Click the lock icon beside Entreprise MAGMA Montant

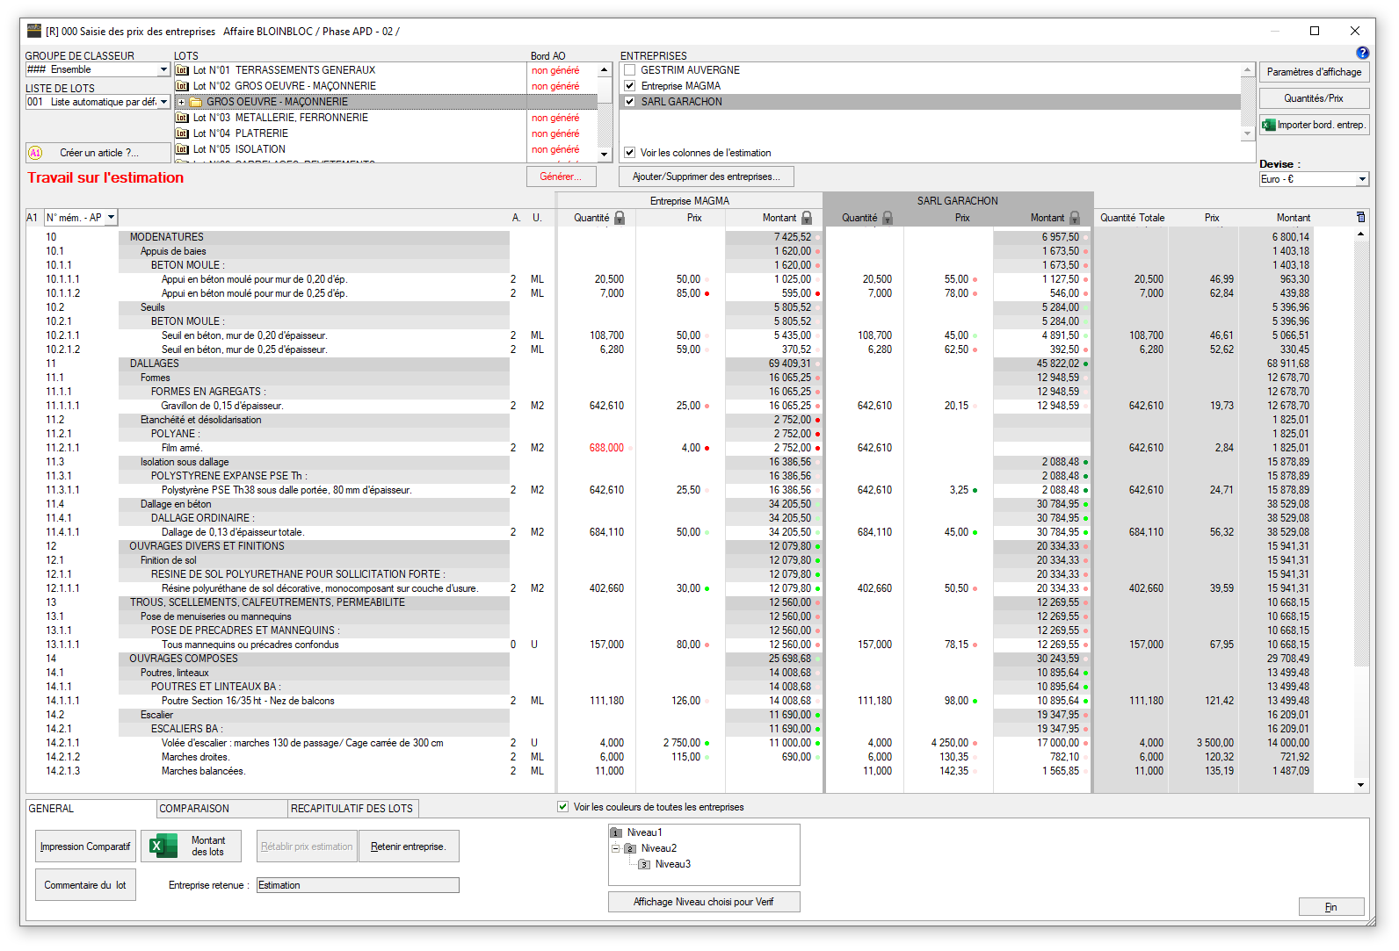[x=807, y=218]
